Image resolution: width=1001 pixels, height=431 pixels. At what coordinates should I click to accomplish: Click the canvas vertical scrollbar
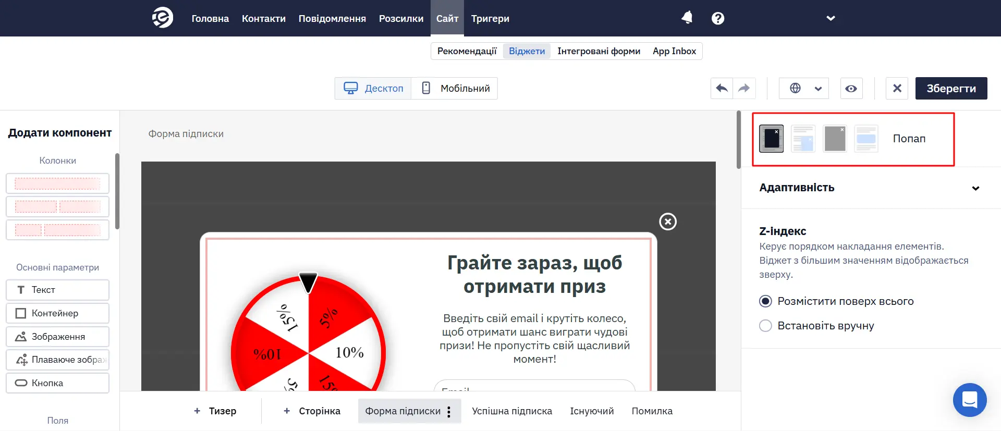click(738, 140)
